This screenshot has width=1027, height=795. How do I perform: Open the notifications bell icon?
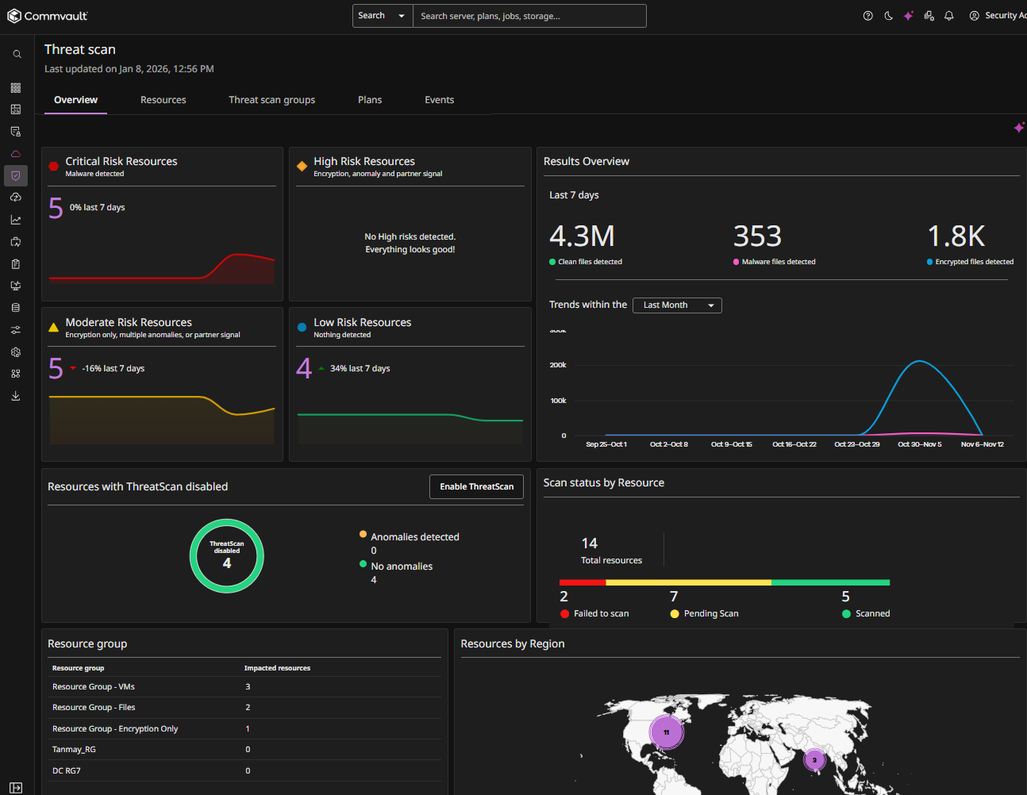point(949,16)
